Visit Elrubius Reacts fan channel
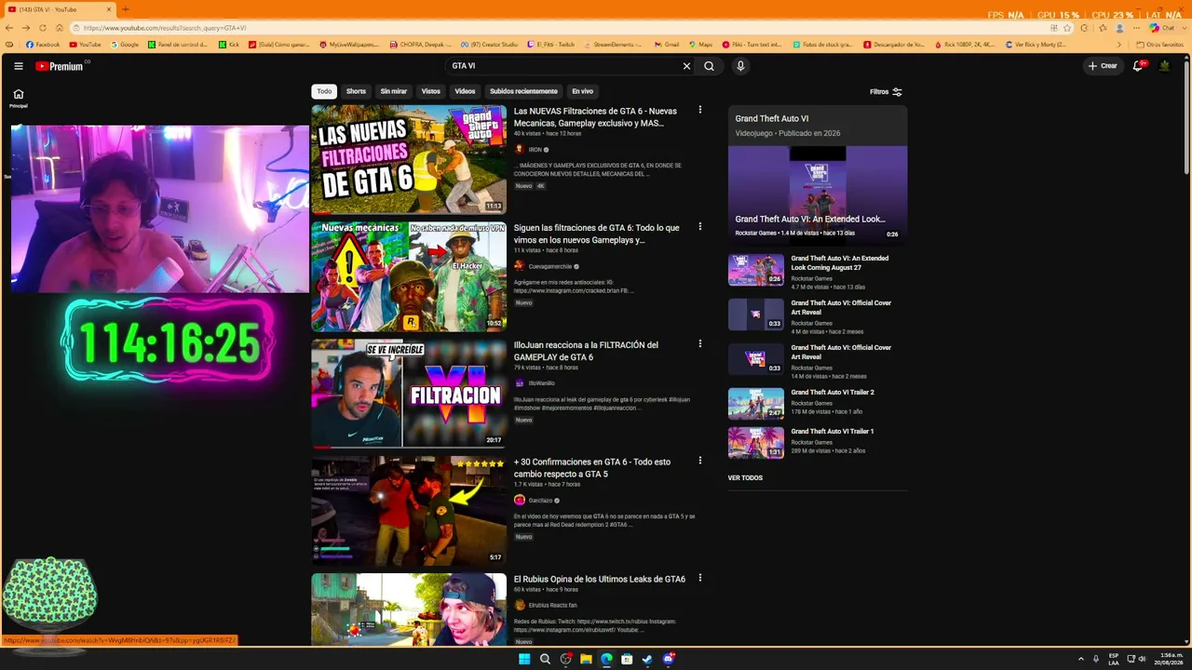This screenshot has height=670, width=1192. (553, 606)
